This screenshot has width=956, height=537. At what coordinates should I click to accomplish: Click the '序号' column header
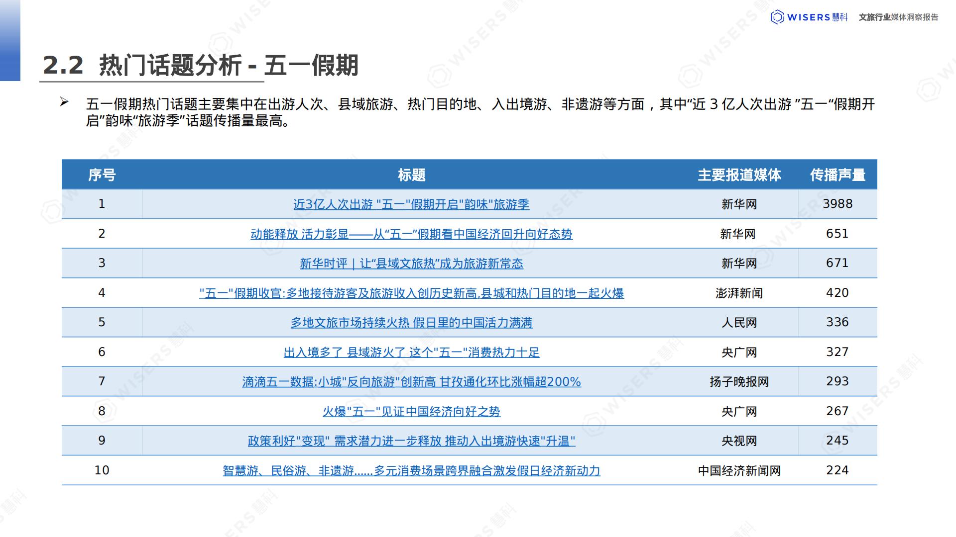point(102,175)
